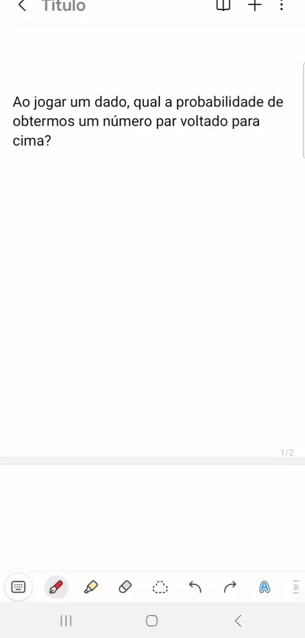Tap the Android home button
The image size is (305, 638).
point(152,620)
